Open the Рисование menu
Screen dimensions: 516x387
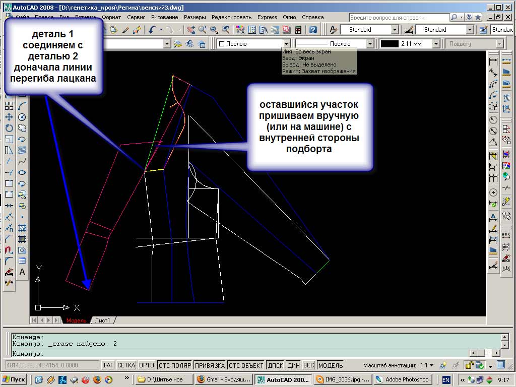click(164, 17)
